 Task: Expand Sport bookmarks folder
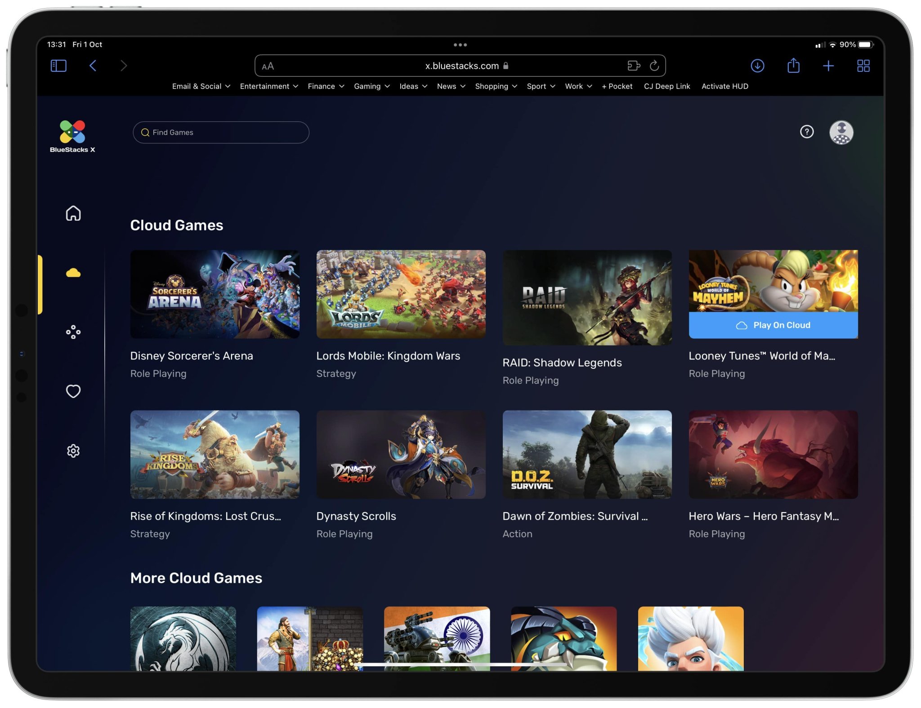point(541,86)
